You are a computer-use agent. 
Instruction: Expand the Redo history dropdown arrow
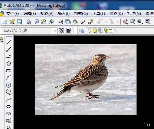[118, 22]
